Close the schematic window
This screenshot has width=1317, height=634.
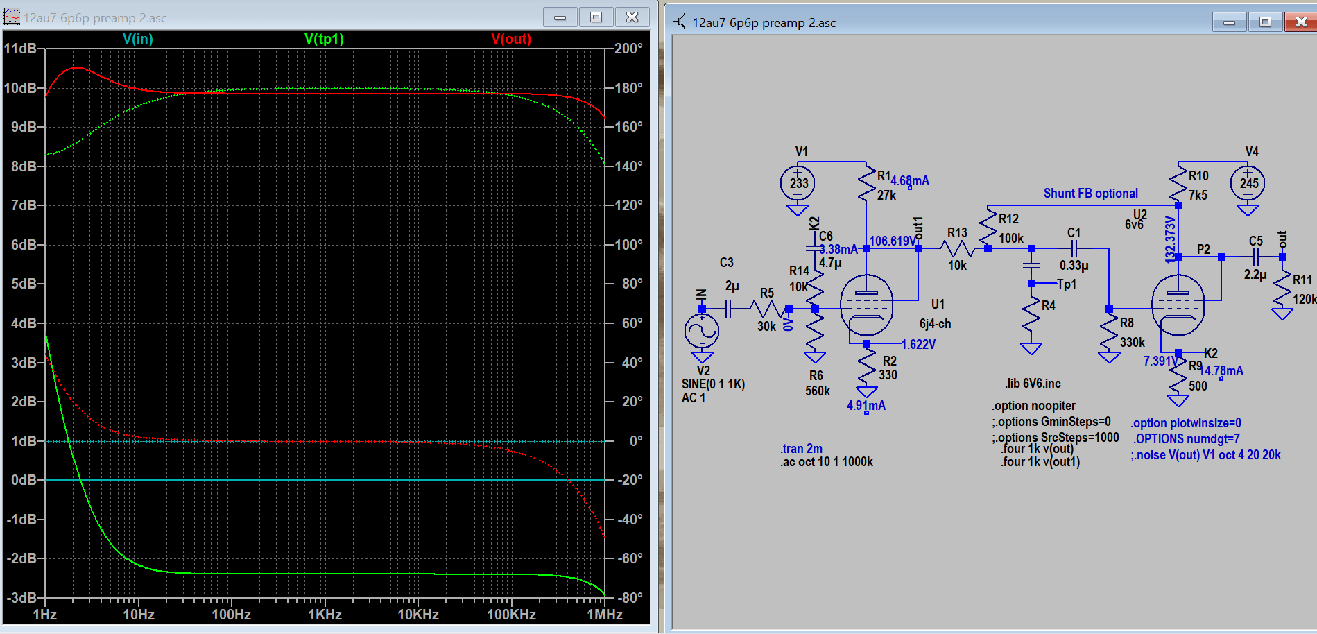[1301, 22]
